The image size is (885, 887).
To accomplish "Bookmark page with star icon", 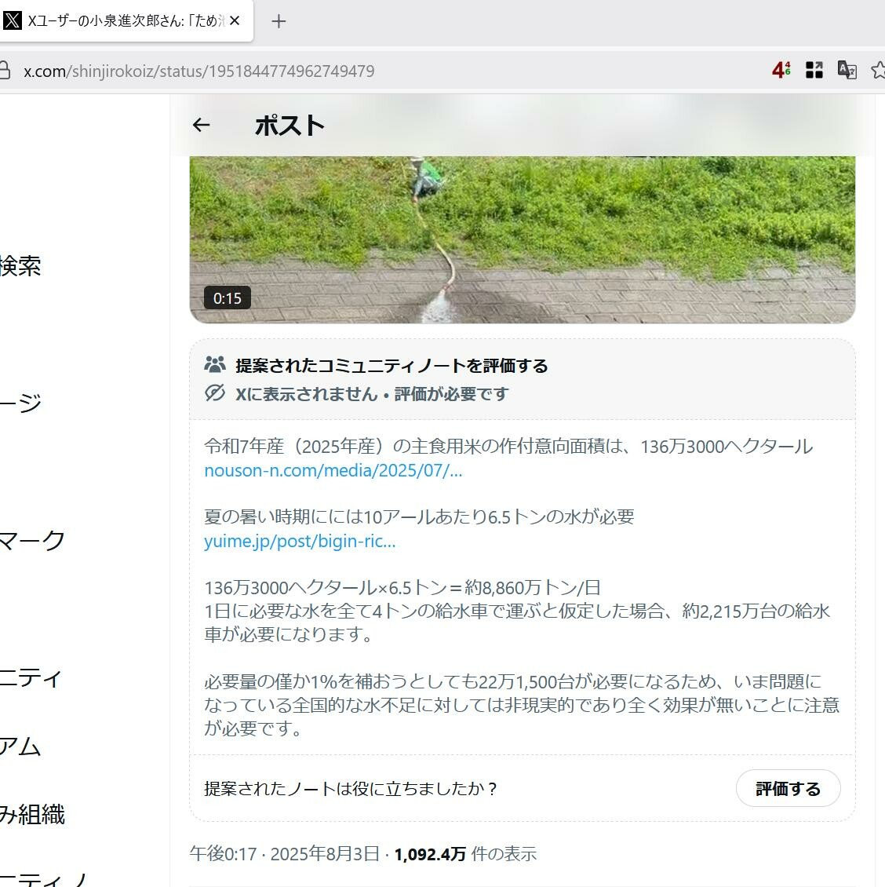I will tap(878, 70).
